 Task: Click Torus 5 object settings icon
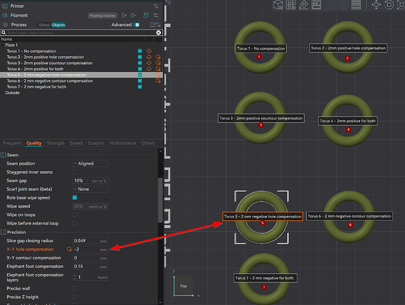pyautogui.click(x=158, y=74)
